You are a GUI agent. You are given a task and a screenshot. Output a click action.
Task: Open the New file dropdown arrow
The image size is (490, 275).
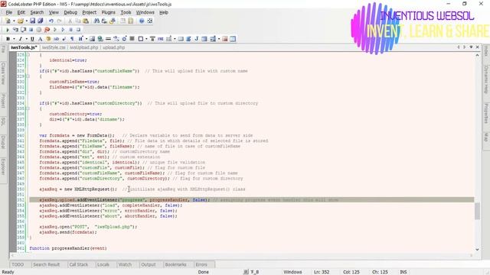tap(14, 21)
